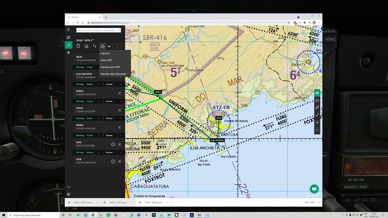This screenshot has height=218, width=388.
Task: Remove the SDTB waypoint
Action: (119, 161)
